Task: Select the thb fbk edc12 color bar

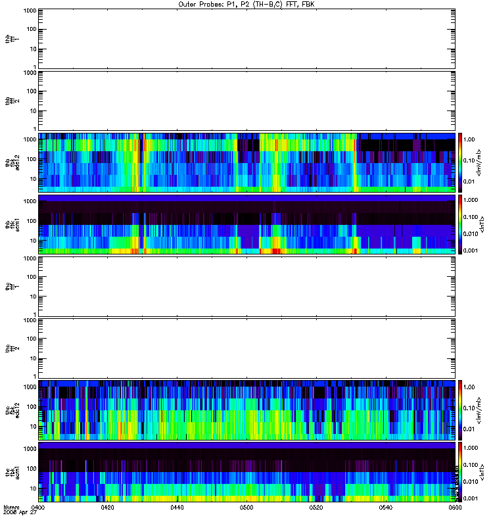Action: [460, 162]
